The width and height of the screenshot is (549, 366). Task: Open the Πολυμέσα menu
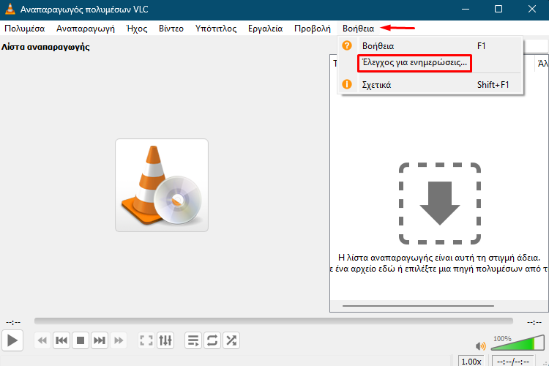click(x=24, y=29)
